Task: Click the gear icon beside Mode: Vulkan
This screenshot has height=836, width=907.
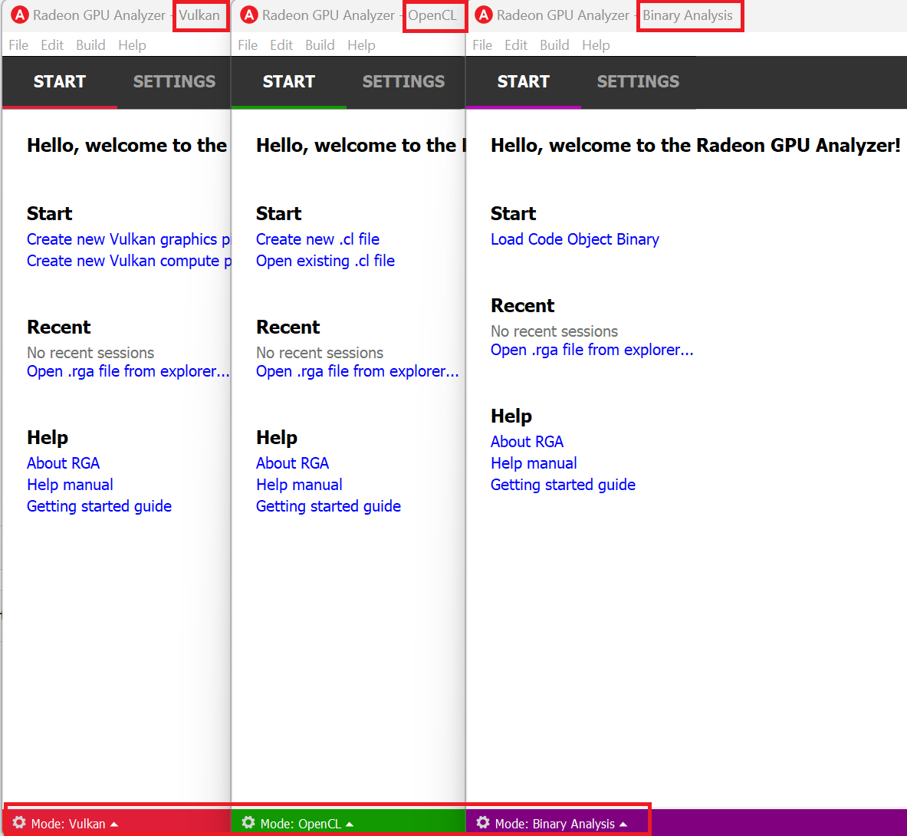Action: click(19, 823)
